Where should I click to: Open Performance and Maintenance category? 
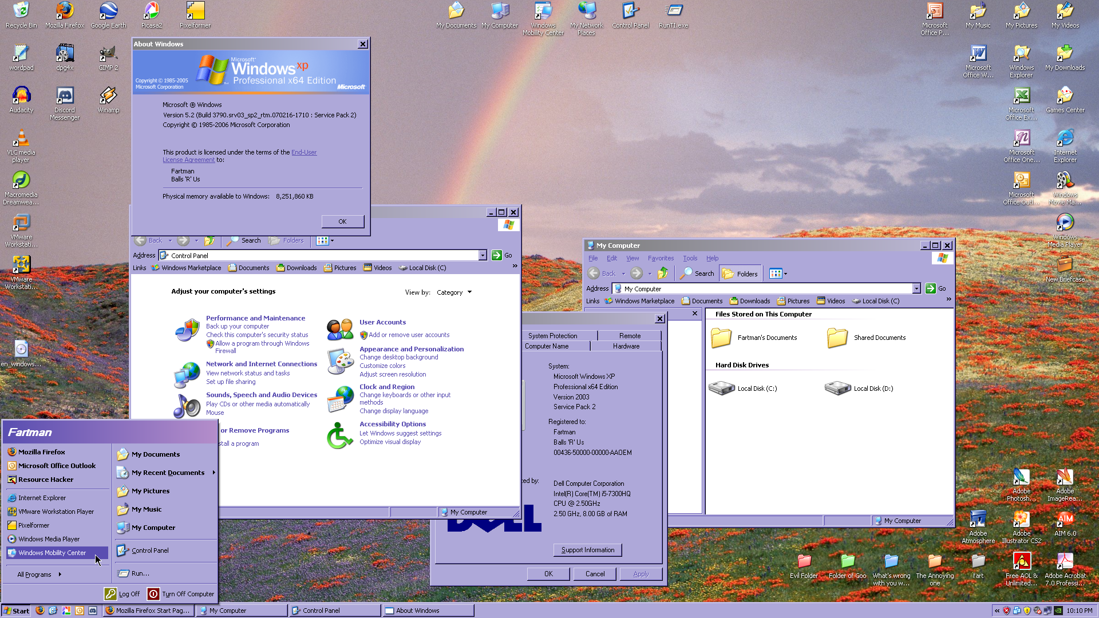pyautogui.click(x=255, y=318)
